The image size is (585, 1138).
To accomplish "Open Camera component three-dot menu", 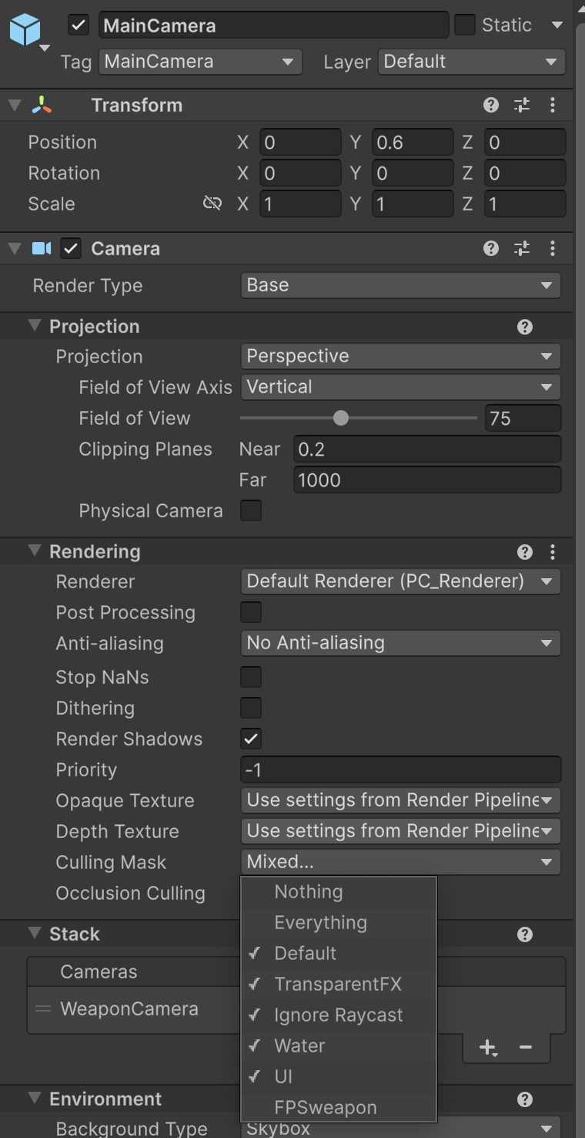I will tap(552, 248).
